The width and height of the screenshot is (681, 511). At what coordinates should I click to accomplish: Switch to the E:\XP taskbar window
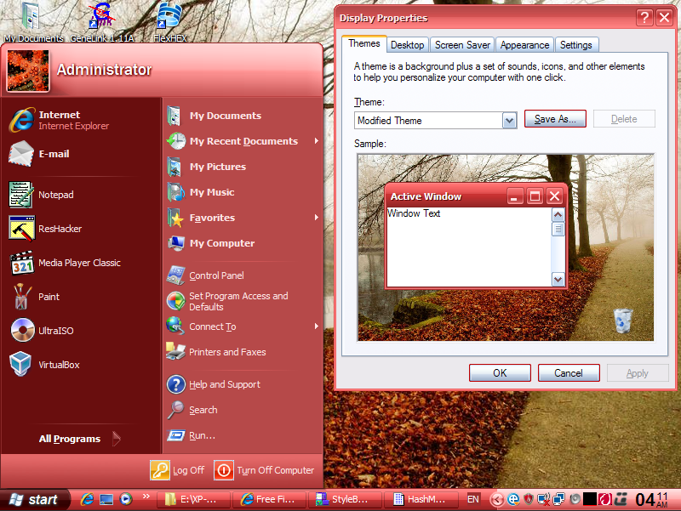pos(193,500)
